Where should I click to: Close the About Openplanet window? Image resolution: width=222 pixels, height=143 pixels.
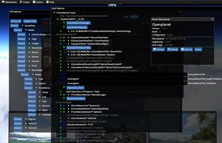coord(212,19)
